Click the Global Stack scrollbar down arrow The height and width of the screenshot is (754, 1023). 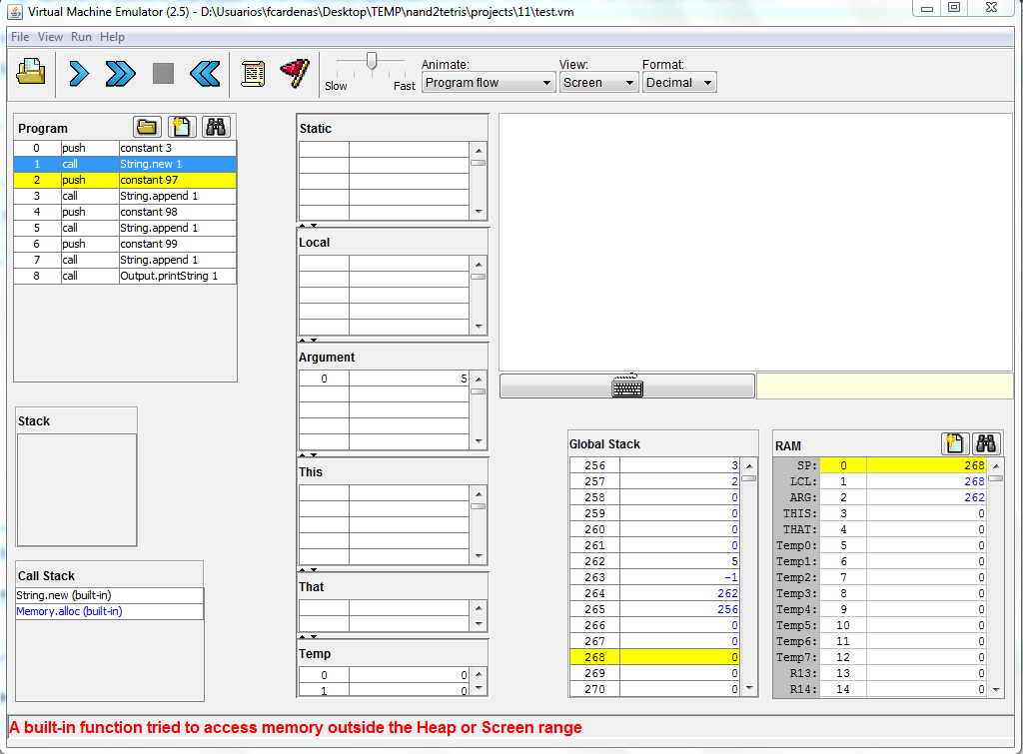pos(748,688)
